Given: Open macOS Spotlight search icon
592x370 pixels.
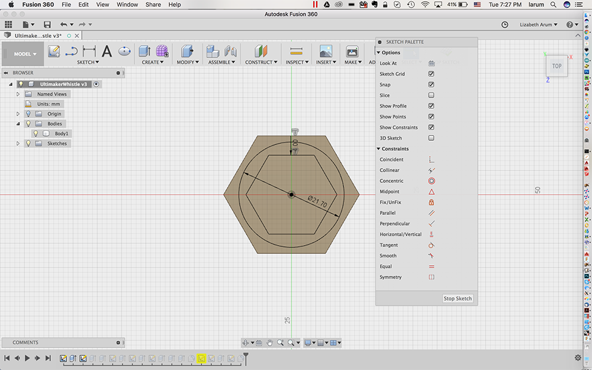Looking at the screenshot, I should pyautogui.click(x=554, y=5).
